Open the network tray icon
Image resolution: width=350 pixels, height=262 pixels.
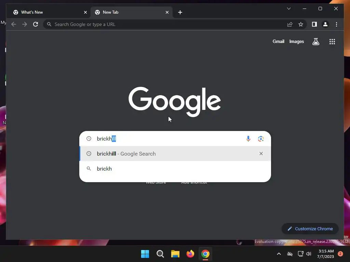pos(300,254)
